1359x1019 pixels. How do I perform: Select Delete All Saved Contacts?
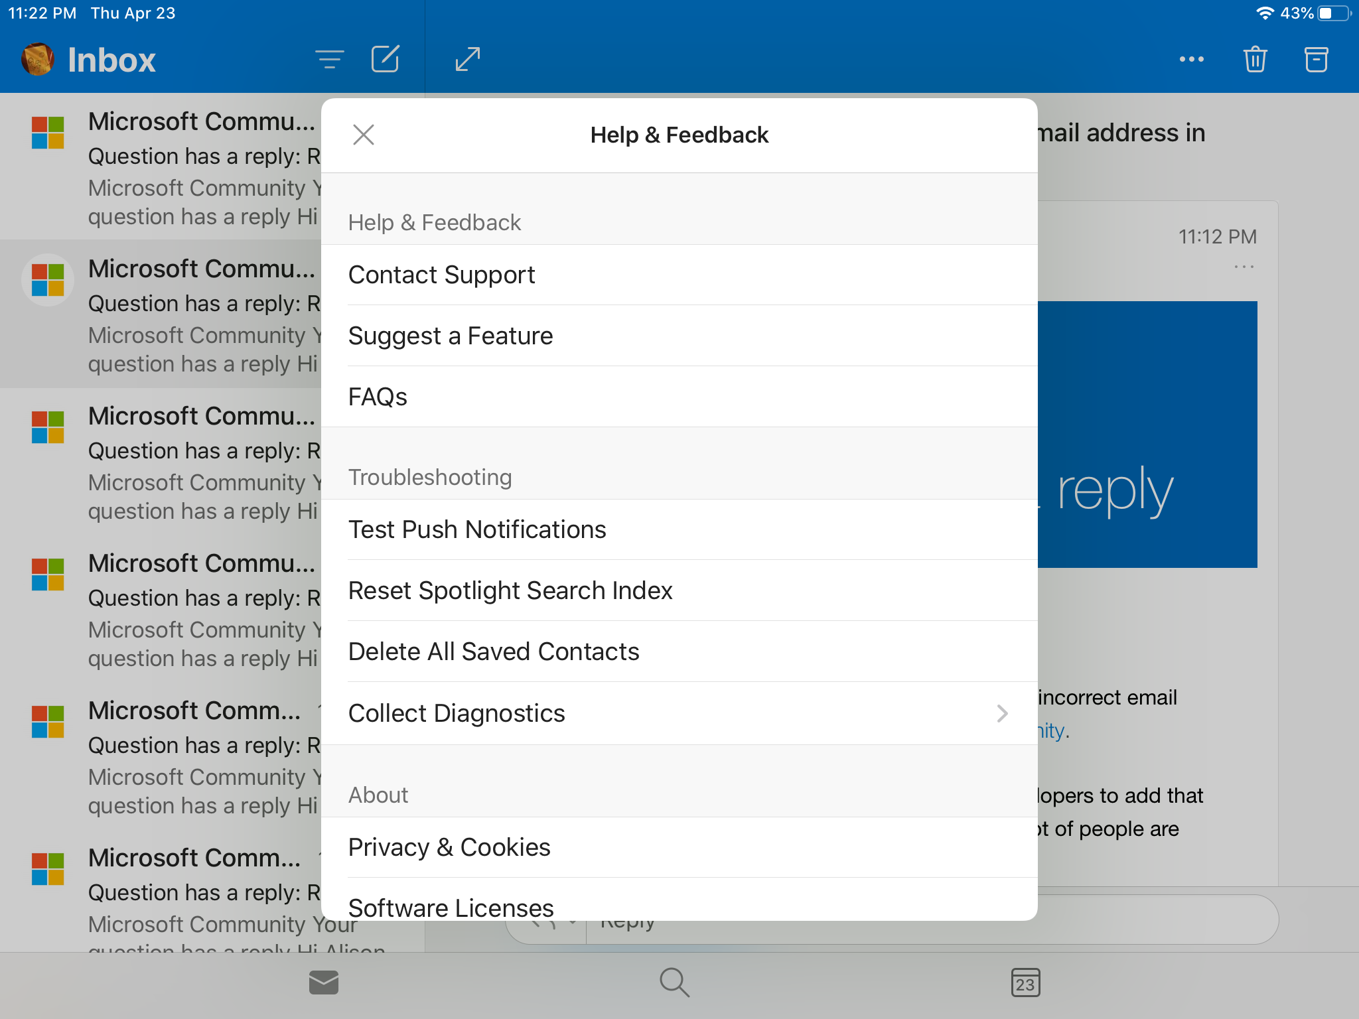pos(679,651)
